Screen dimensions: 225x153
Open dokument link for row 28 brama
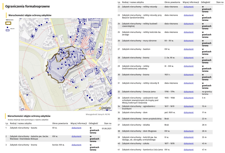tap(189, 58)
